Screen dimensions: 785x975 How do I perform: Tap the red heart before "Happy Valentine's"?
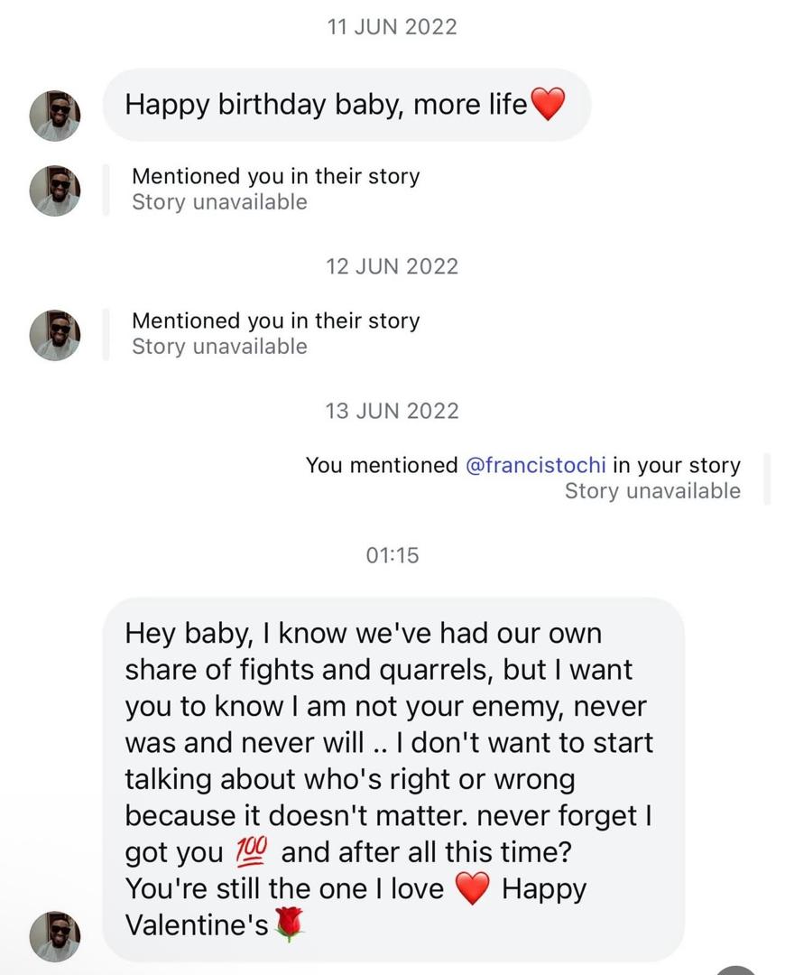coord(473,888)
